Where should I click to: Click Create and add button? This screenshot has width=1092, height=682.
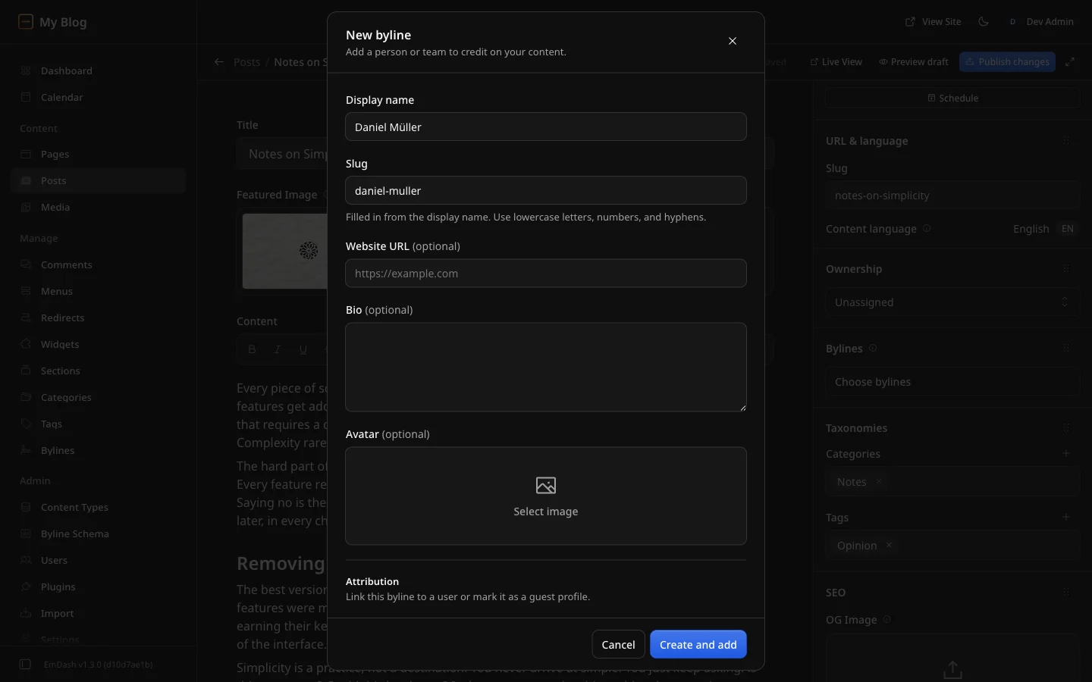[x=698, y=644]
